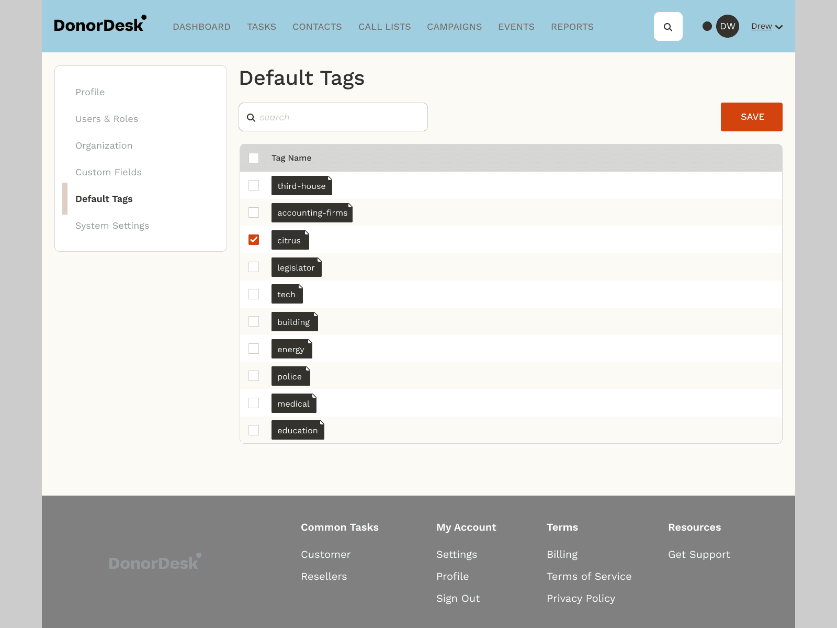Open the Customer footer link
The image size is (837, 628).
click(325, 554)
